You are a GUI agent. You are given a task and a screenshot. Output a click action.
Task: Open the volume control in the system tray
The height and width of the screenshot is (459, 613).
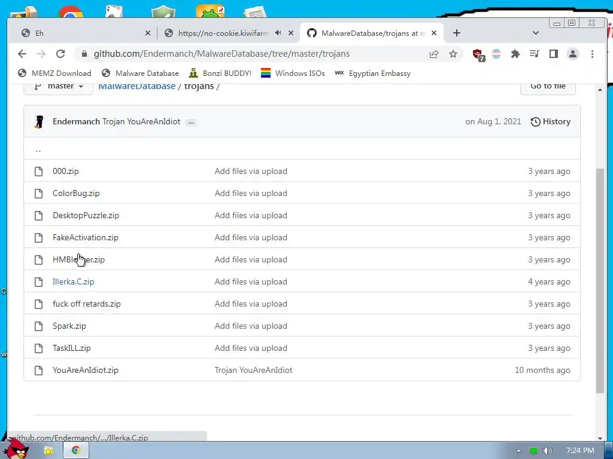547,451
